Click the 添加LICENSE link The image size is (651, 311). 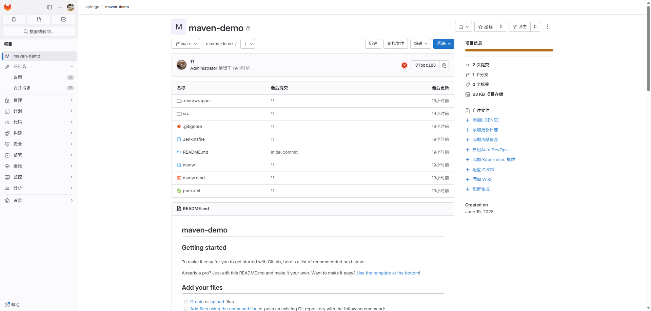(485, 120)
